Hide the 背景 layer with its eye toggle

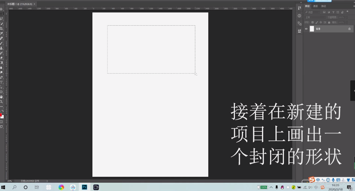coord(306,29)
